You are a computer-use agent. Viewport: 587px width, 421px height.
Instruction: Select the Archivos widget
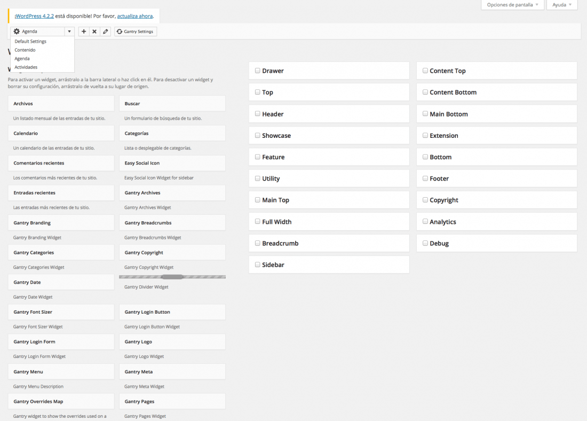click(61, 104)
